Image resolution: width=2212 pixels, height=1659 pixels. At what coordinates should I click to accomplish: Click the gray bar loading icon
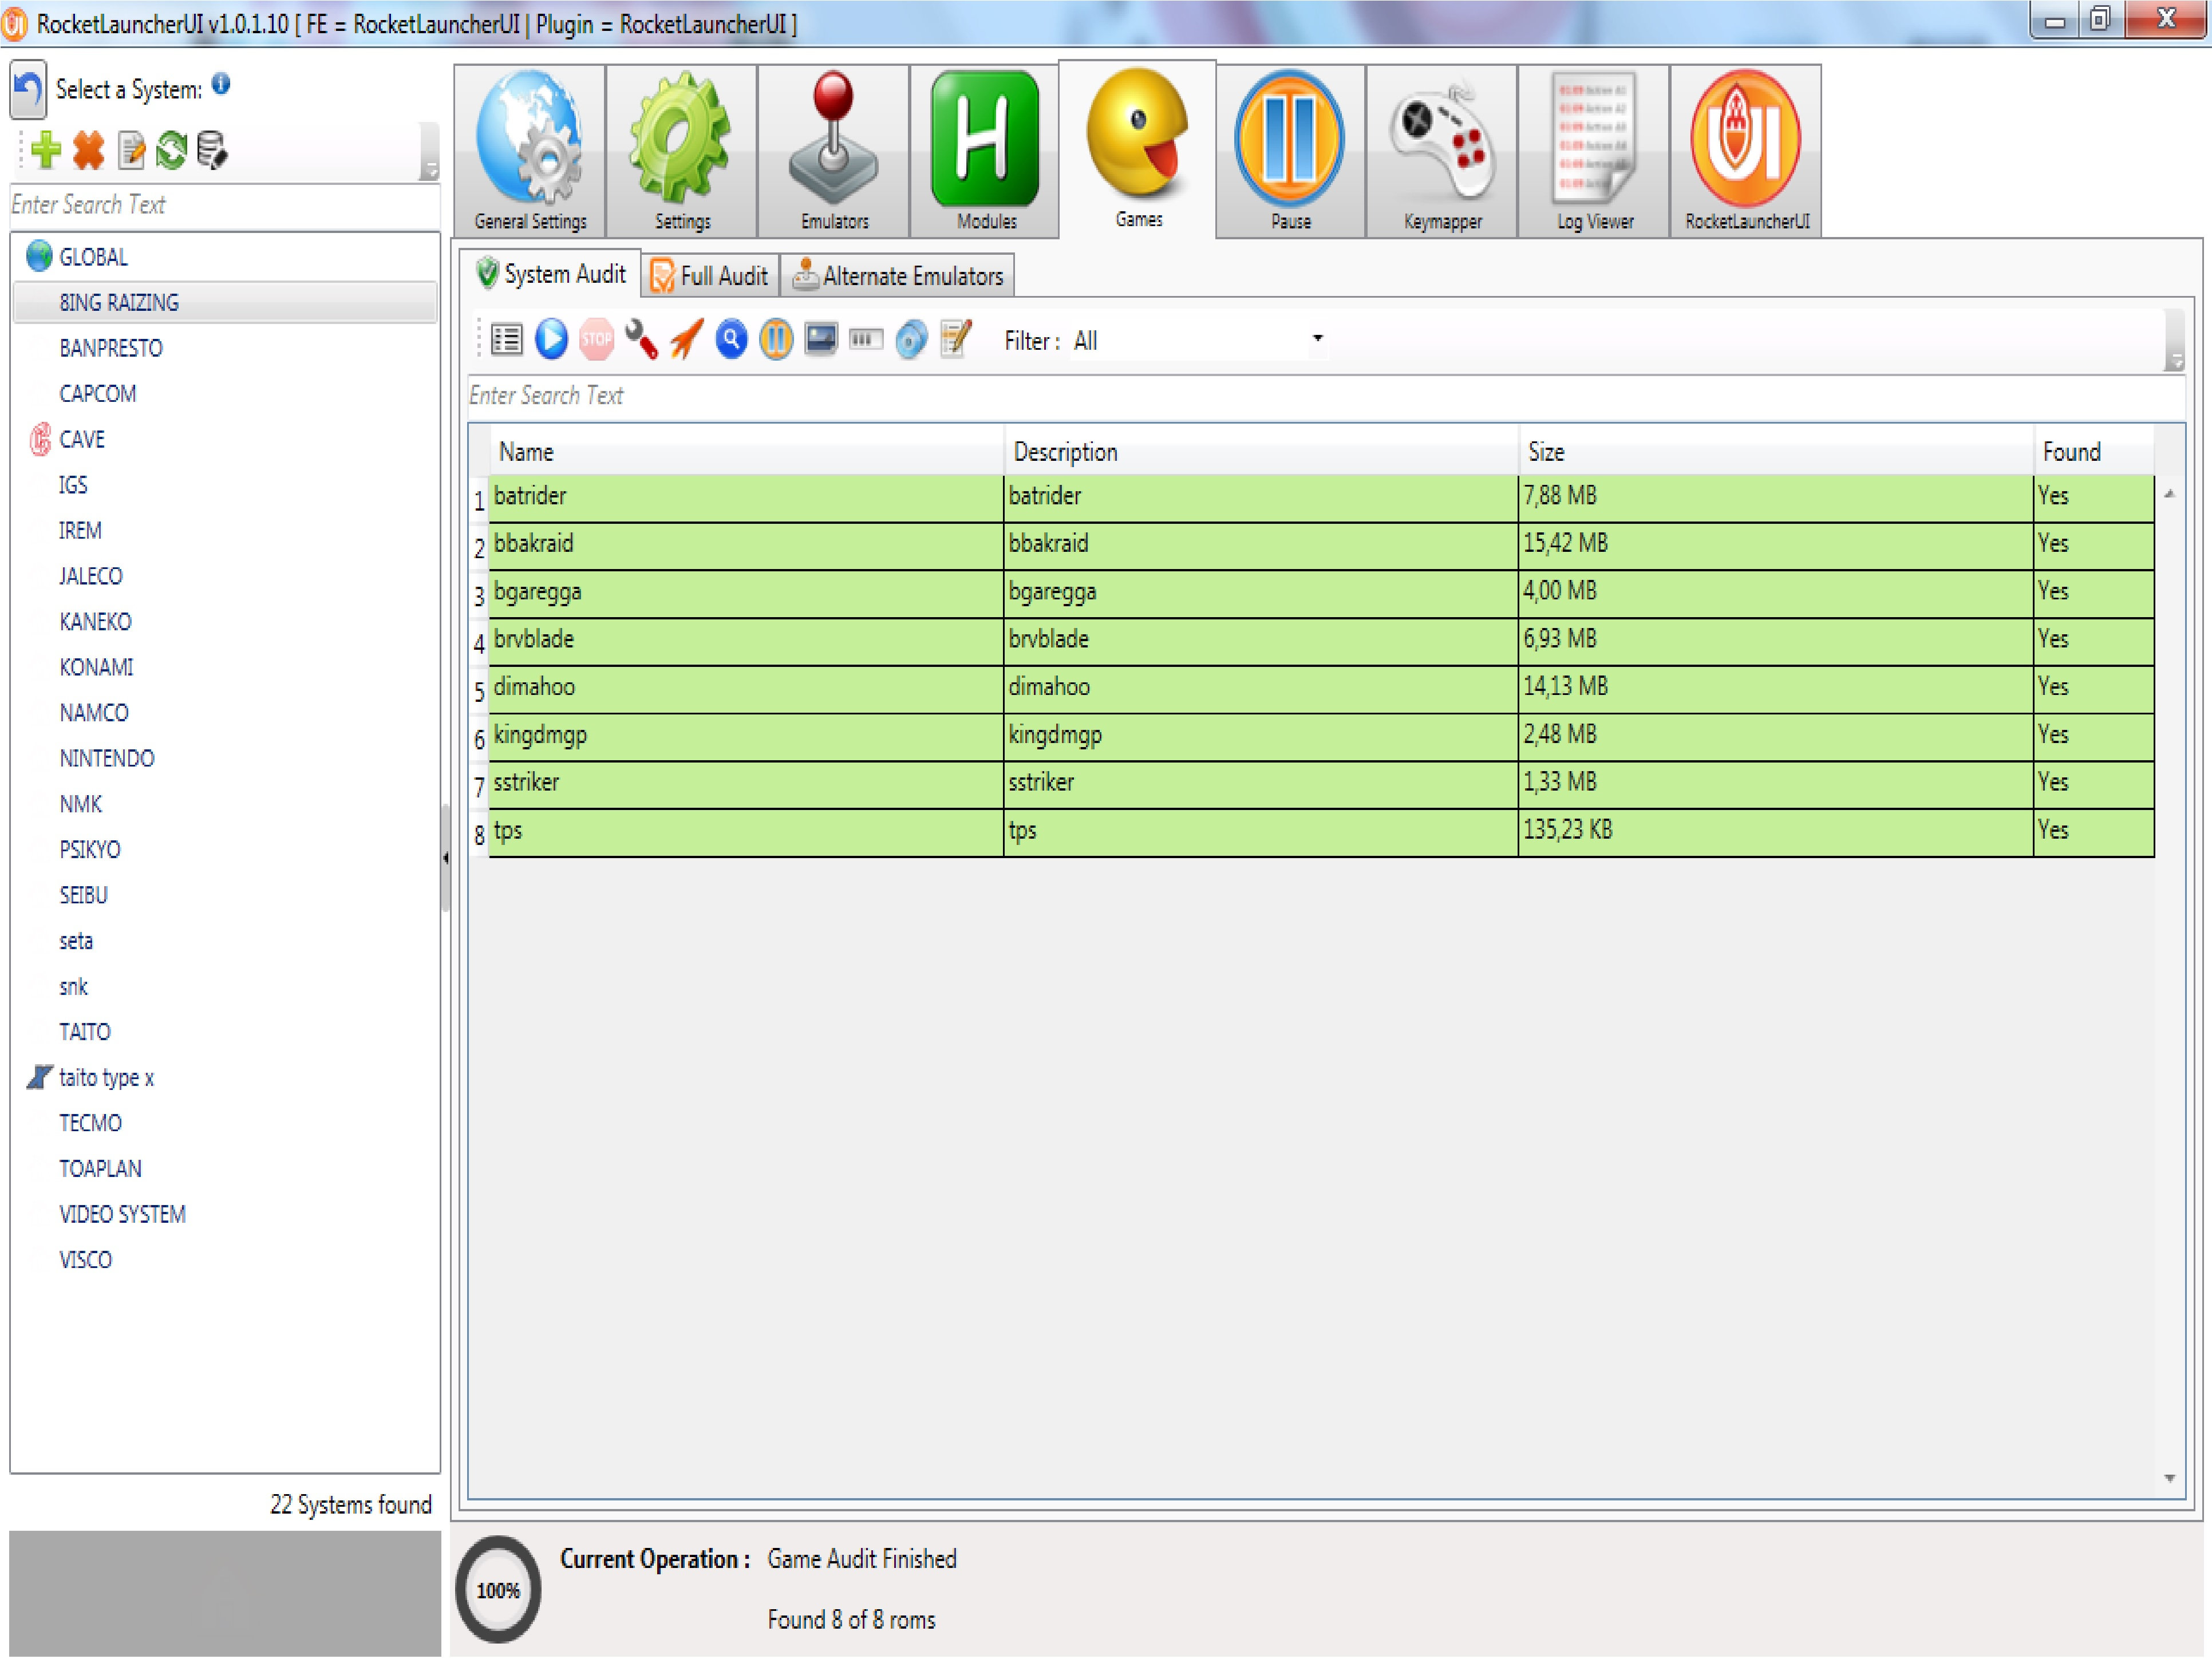coord(866,340)
